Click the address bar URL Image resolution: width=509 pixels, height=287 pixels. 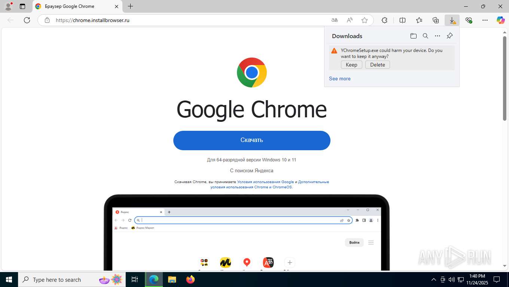92,20
